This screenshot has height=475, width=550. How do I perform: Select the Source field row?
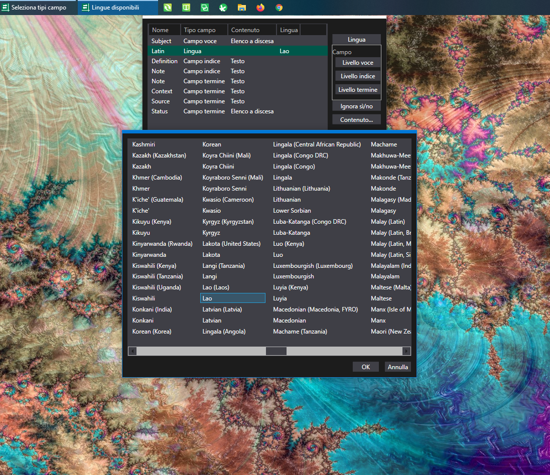click(x=237, y=101)
